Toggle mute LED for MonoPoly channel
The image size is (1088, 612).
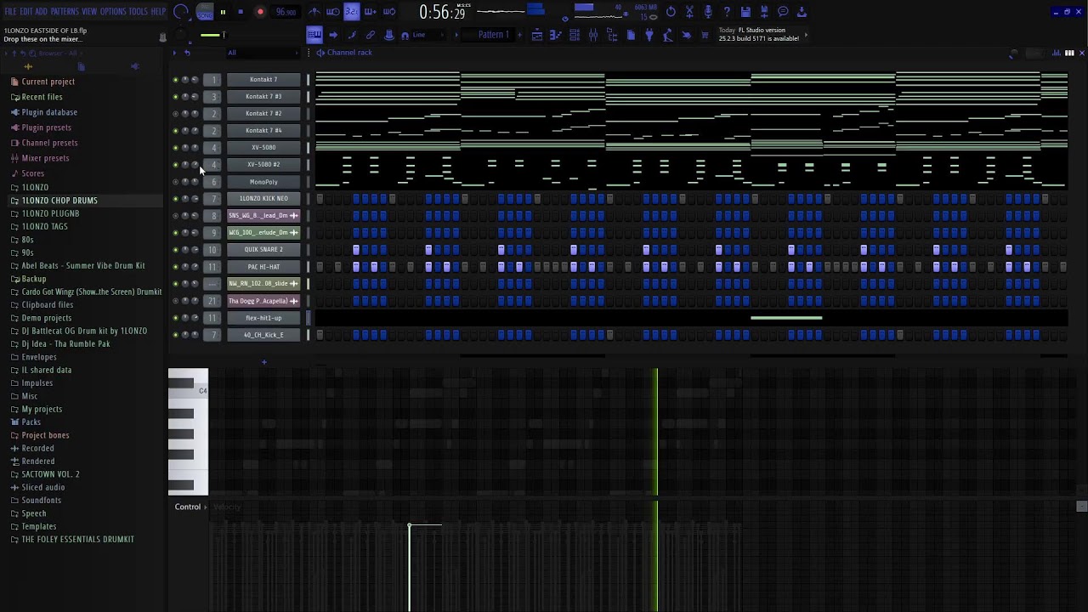(x=176, y=182)
